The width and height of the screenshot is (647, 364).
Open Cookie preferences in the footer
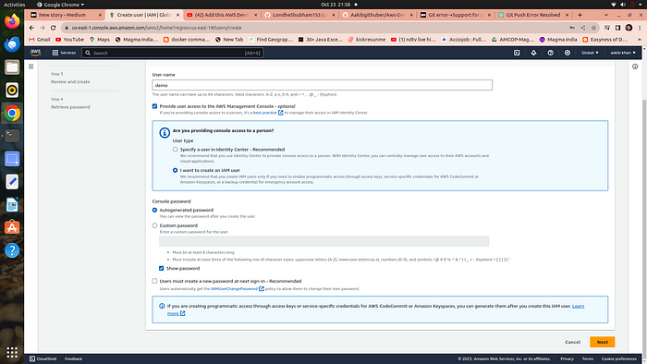click(x=619, y=359)
